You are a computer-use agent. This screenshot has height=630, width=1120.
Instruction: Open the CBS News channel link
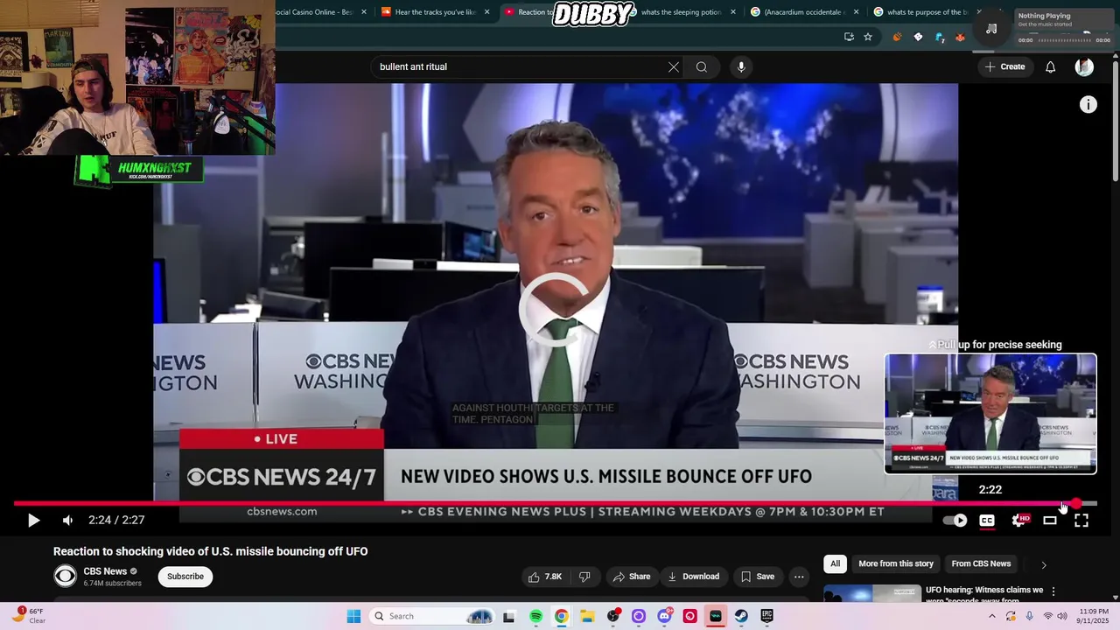105,571
